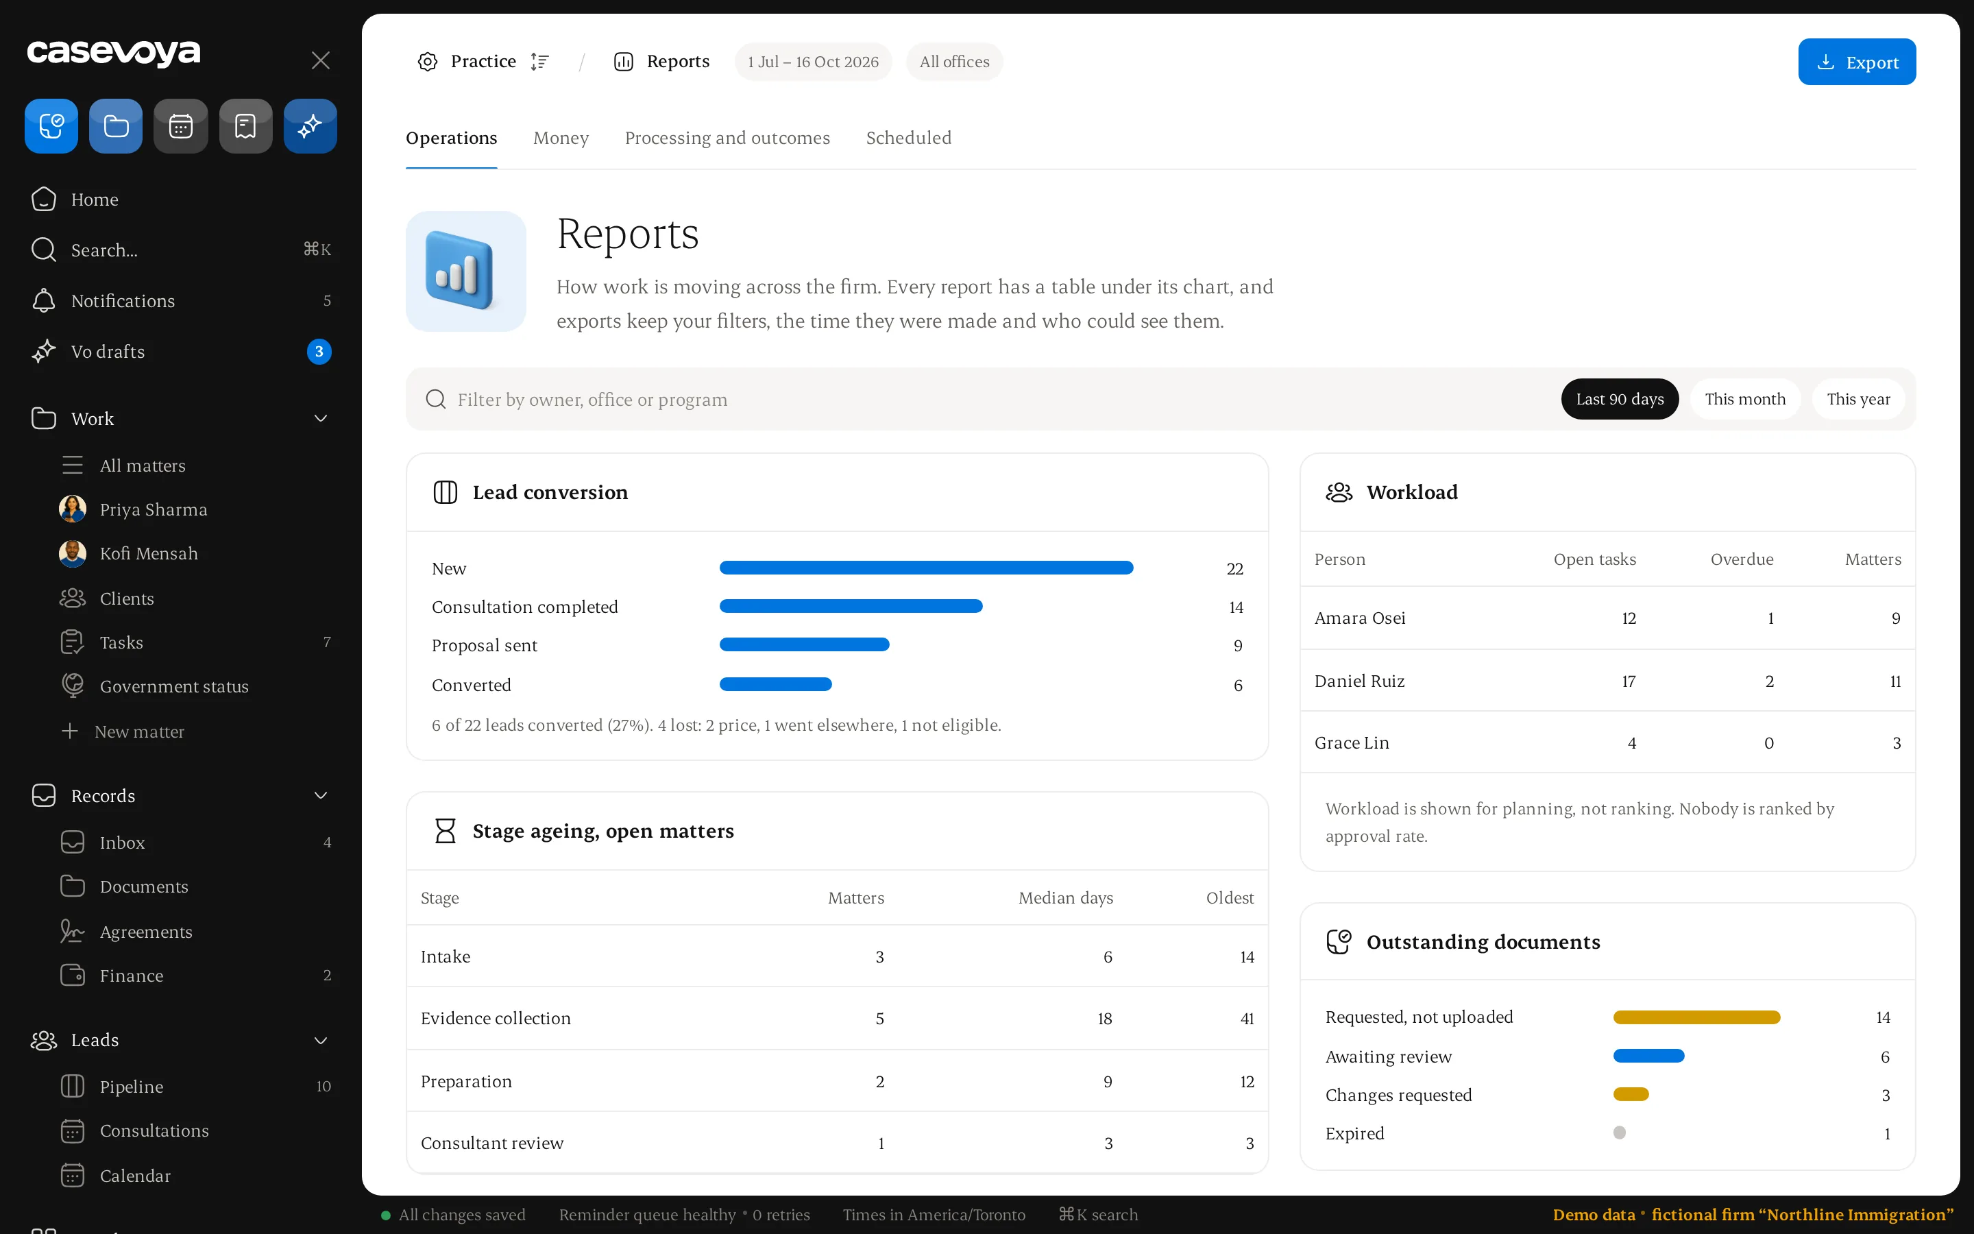Select the This month range
The height and width of the screenshot is (1234, 1974).
(x=1745, y=399)
